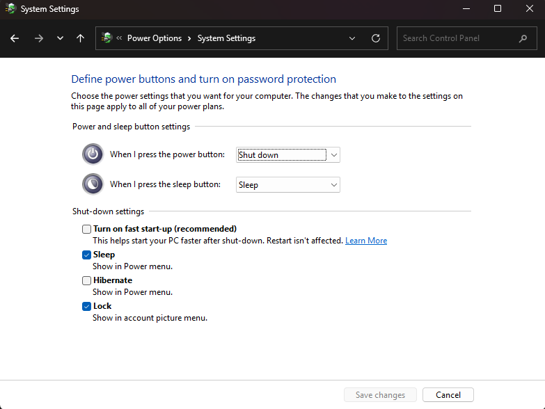This screenshot has width=545, height=409.
Task: Uncheck the Lock checkbox
Action: (x=86, y=306)
